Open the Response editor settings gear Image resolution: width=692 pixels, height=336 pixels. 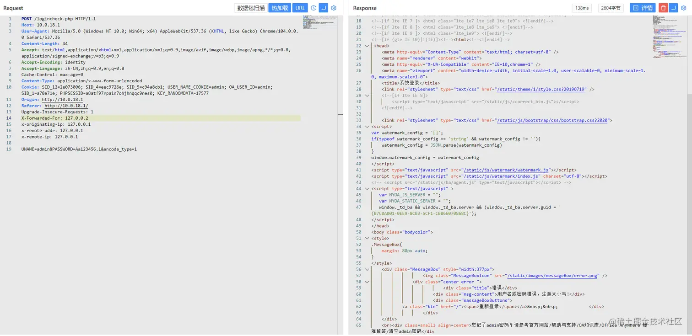coord(683,8)
